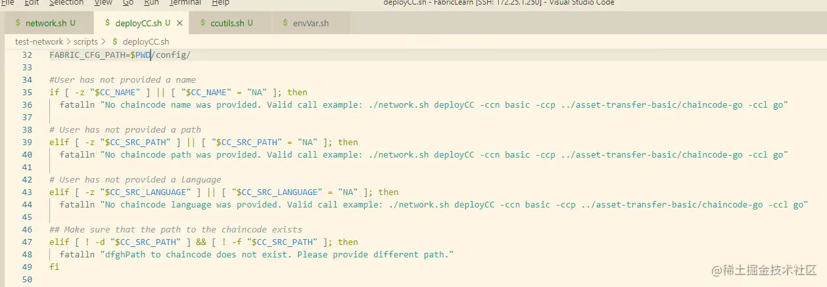
Task: Close the deployCC.sh tab
Action: tap(180, 23)
